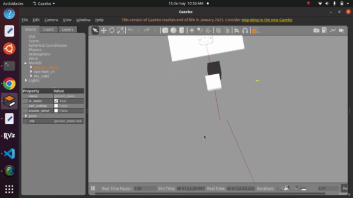Viewport: 353px width, 198px height.
Task: Activate the selection arrow mode
Action: (95, 30)
